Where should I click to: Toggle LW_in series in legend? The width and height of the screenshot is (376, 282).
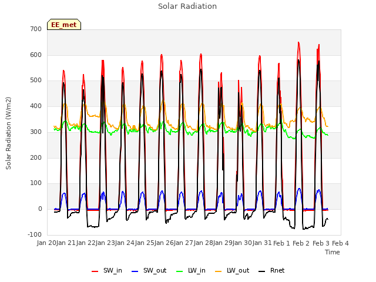190,270
